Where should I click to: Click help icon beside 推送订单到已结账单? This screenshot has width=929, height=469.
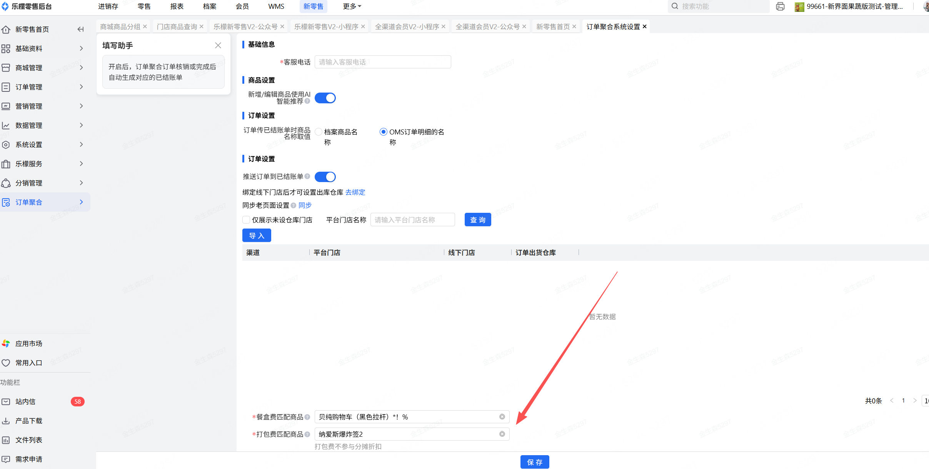tap(307, 176)
